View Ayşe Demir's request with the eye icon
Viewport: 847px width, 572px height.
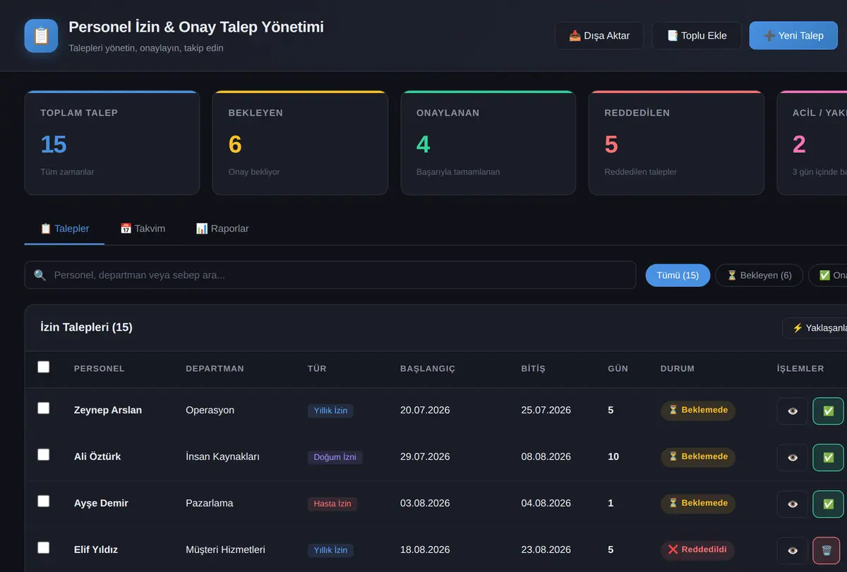[793, 504]
